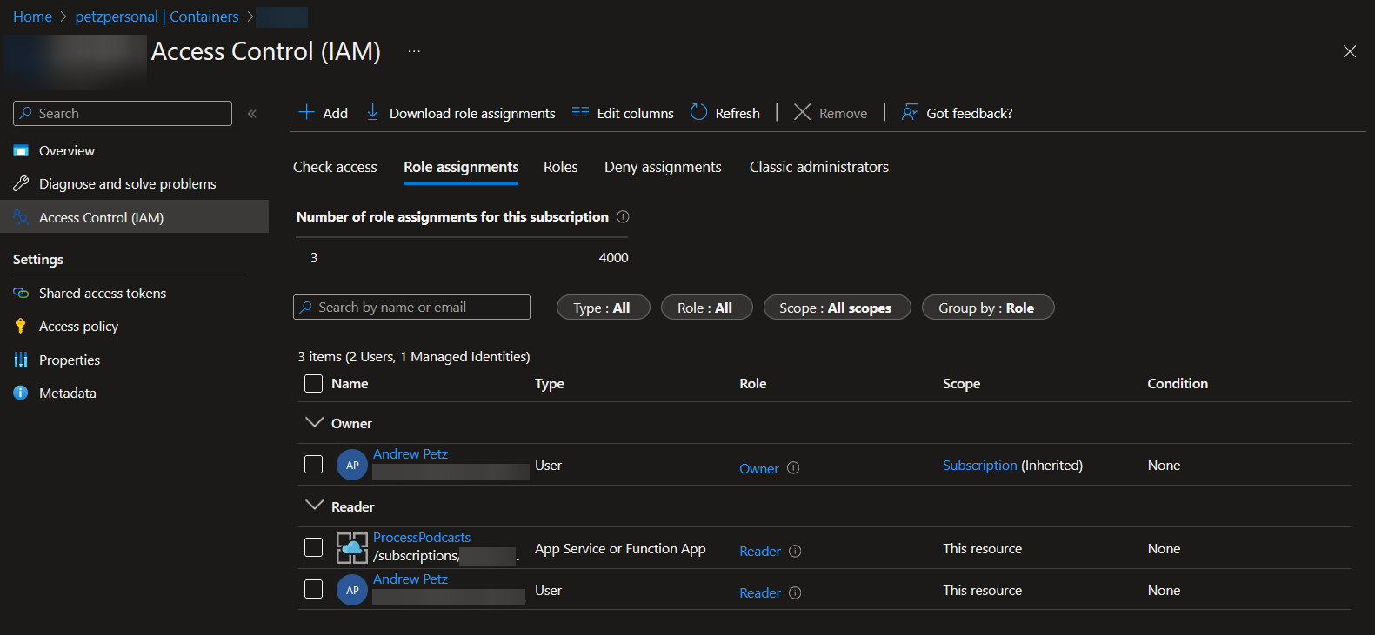Click the Edit columns icon

coord(580,112)
